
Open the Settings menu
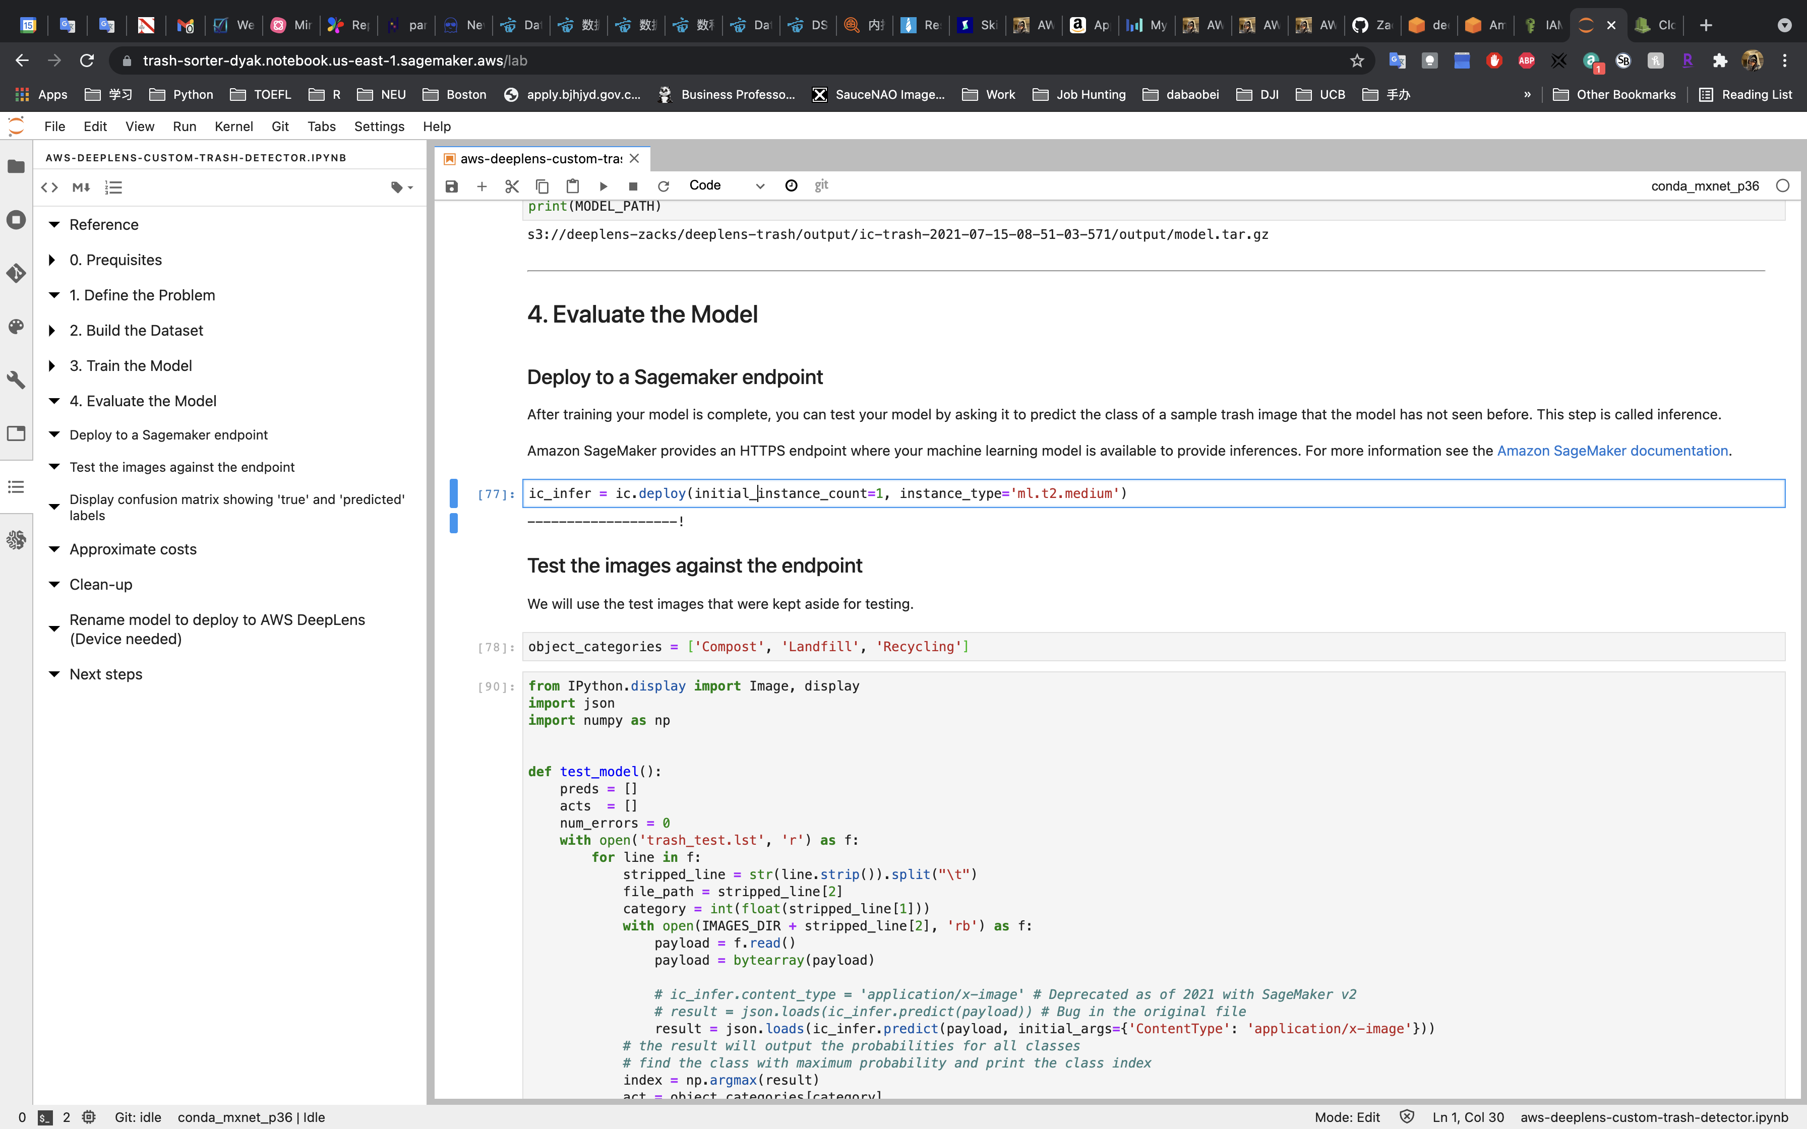[379, 126]
